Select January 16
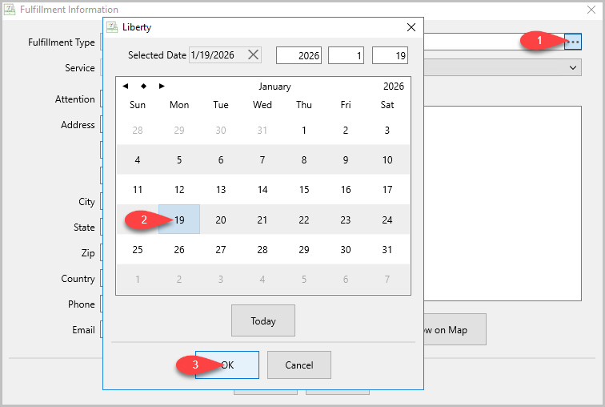 tap(346, 190)
